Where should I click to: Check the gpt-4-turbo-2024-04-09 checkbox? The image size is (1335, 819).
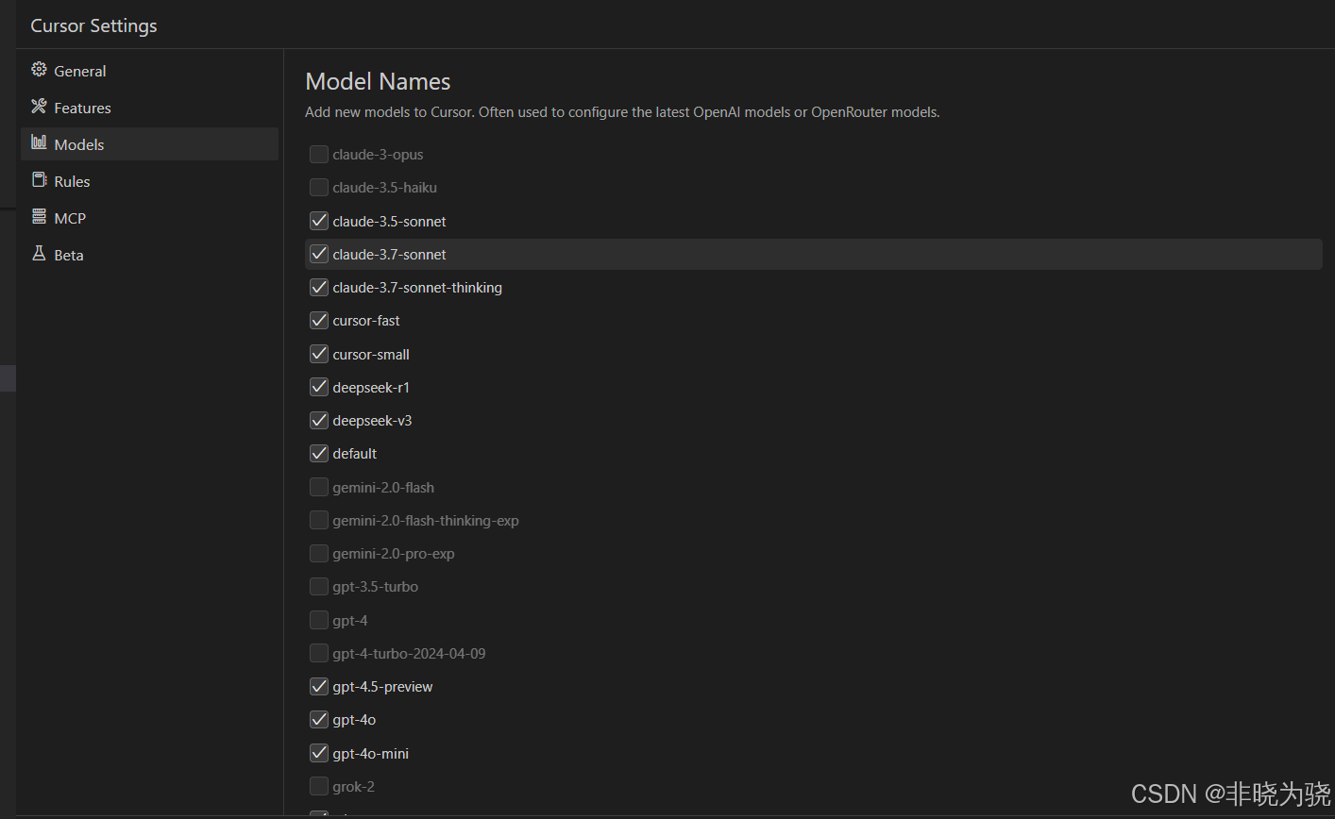click(x=319, y=653)
